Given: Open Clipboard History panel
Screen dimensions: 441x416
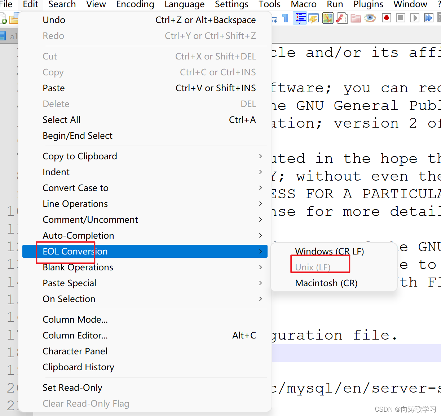Looking at the screenshot, I should 145,367.
